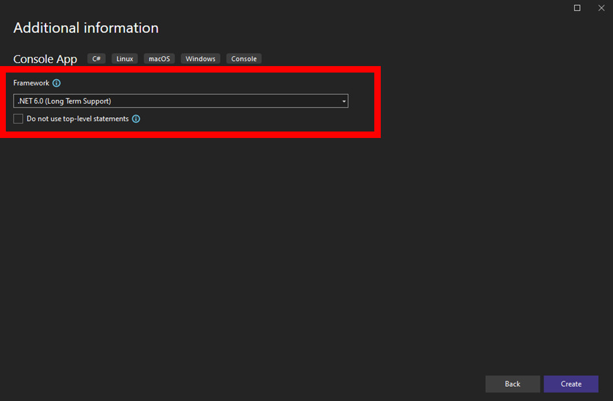Viewport: 613px width, 401px height.
Task: Click the Windows tag
Action: pyautogui.click(x=200, y=58)
